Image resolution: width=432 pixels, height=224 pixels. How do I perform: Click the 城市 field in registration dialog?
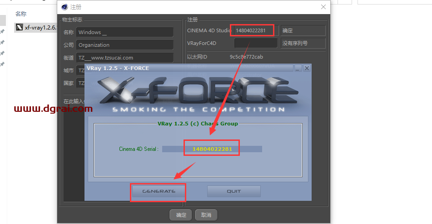point(80,70)
